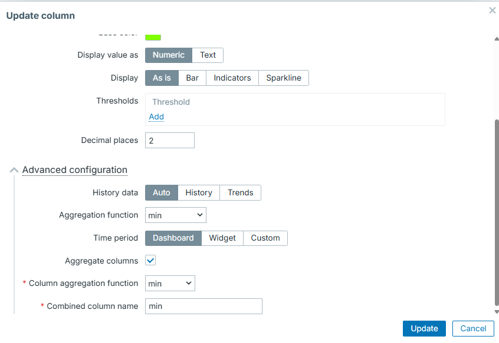Choose Sparkline display mode
Screen dimensions: 499x343
[x=283, y=78]
